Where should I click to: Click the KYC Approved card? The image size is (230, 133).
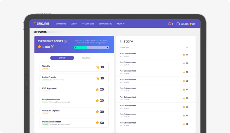point(74,89)
